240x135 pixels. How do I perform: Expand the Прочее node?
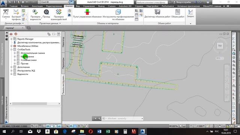(x=15, y=63)
